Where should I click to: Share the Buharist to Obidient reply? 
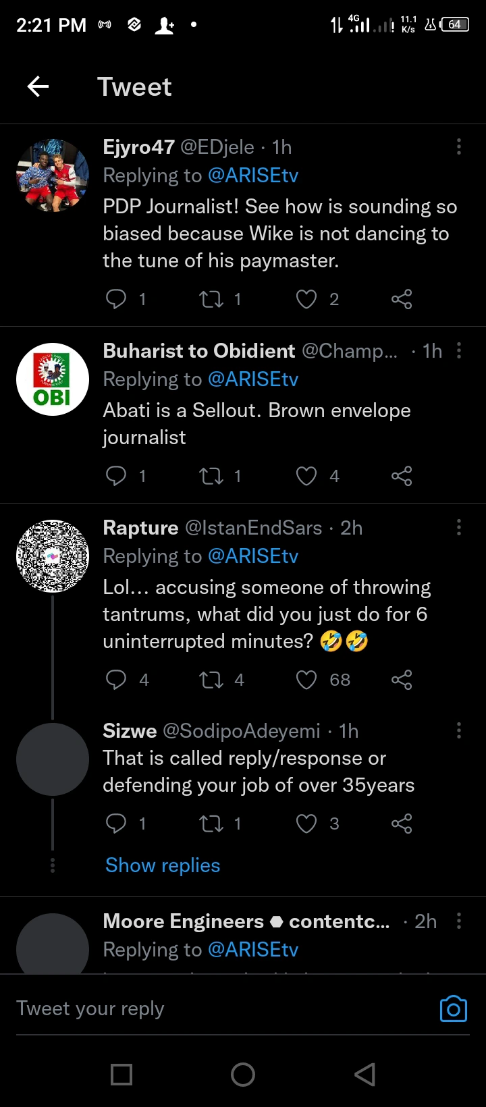point(402,476)
